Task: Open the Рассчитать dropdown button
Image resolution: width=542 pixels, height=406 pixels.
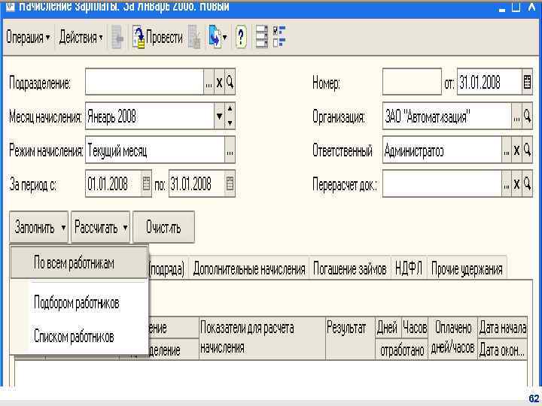Action: click(101, 227)
